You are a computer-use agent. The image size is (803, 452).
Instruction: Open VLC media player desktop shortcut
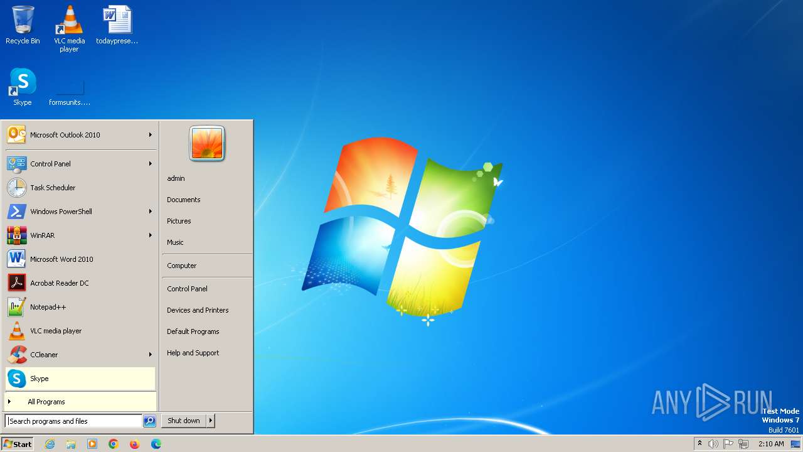[69, 29]
